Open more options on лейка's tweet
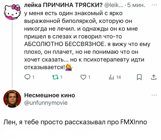The width and height of the screenshot is (161, 140). 154,5
